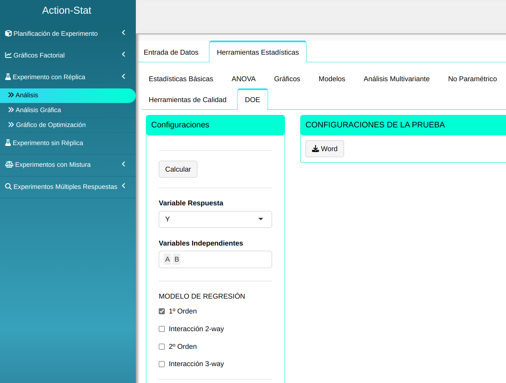Switch to the Entrada de Datos tab
Screen dimensions: 506x383
click(171, 52)
